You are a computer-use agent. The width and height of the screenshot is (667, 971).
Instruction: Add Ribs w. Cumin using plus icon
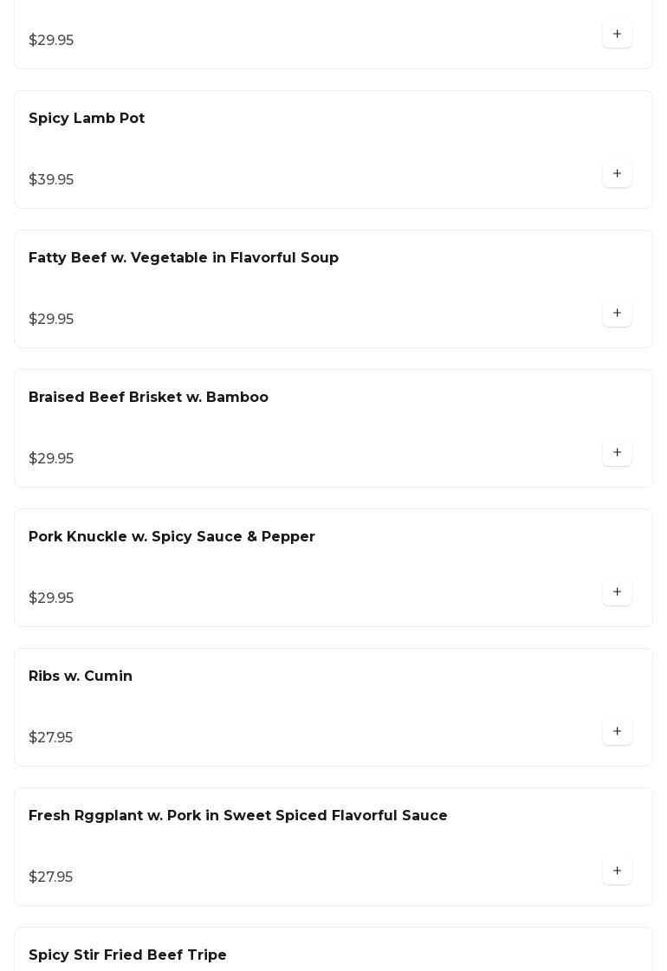pos(617,731)
